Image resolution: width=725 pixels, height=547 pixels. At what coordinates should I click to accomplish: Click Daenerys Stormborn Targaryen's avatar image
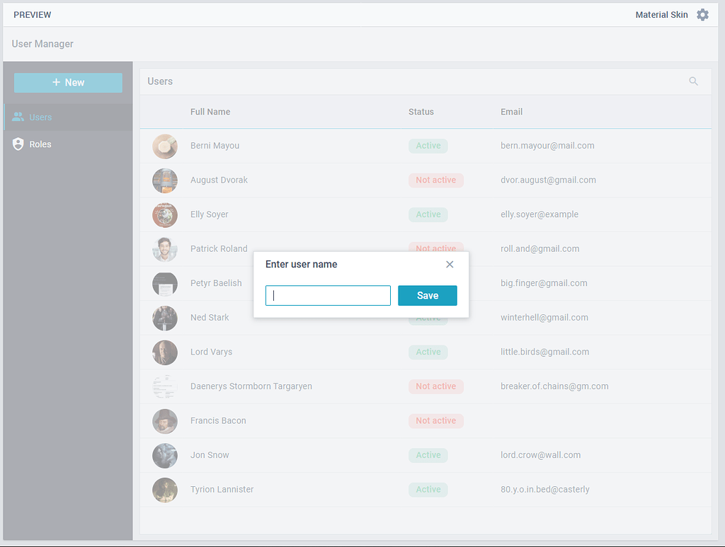(x=165, y=386)
